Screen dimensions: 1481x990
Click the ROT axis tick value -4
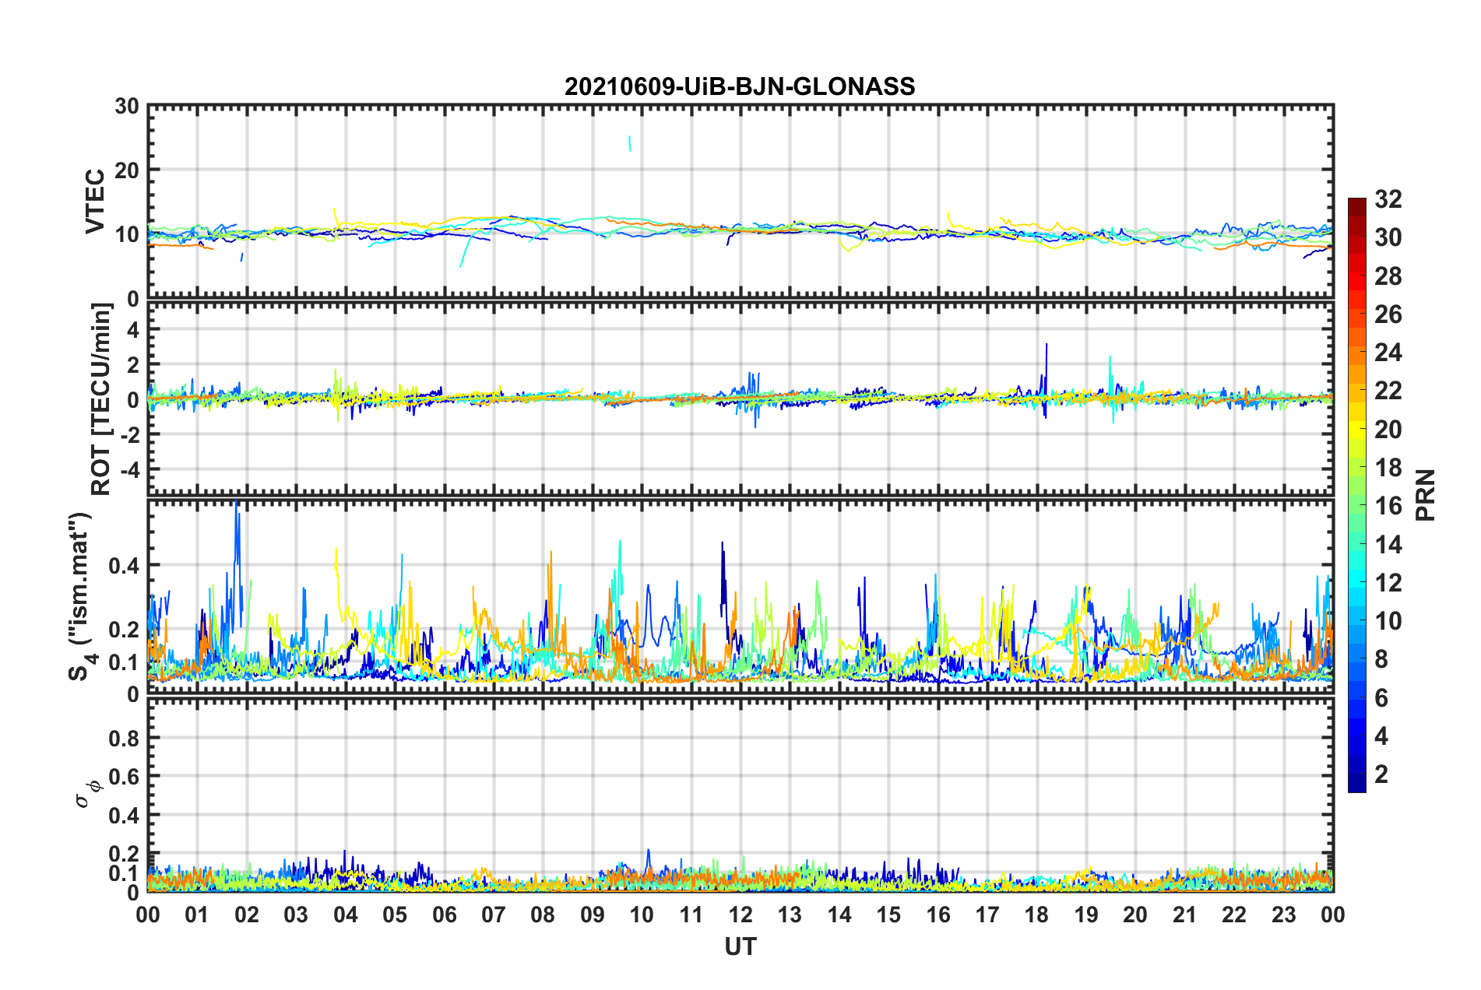[130, 470]
